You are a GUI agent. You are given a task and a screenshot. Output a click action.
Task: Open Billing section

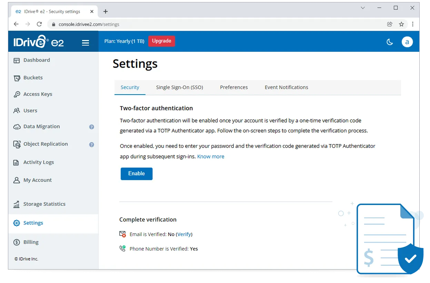(x=31, y=242)
